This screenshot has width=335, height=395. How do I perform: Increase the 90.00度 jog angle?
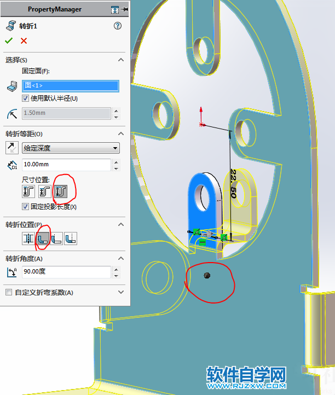pyautogui.click(x=116, y=269)
